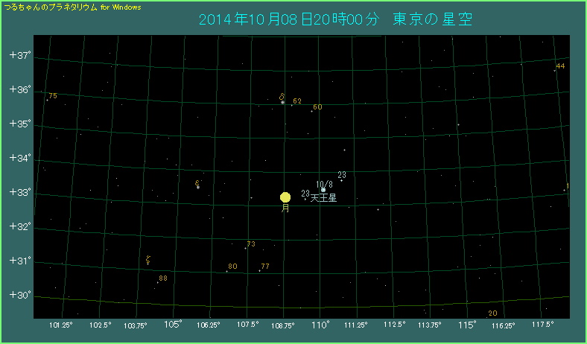This screenshot has height=344, width=587.
Task: Click the star labeled 73
Action: 245,248
